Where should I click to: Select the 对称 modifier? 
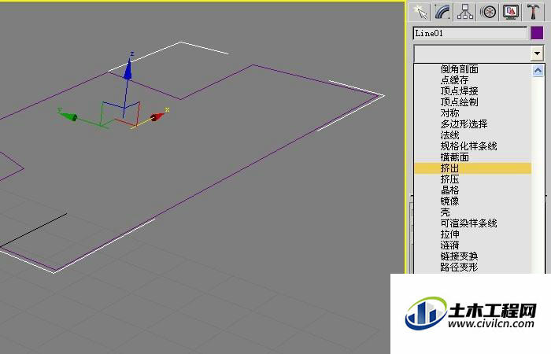(449, 113)
